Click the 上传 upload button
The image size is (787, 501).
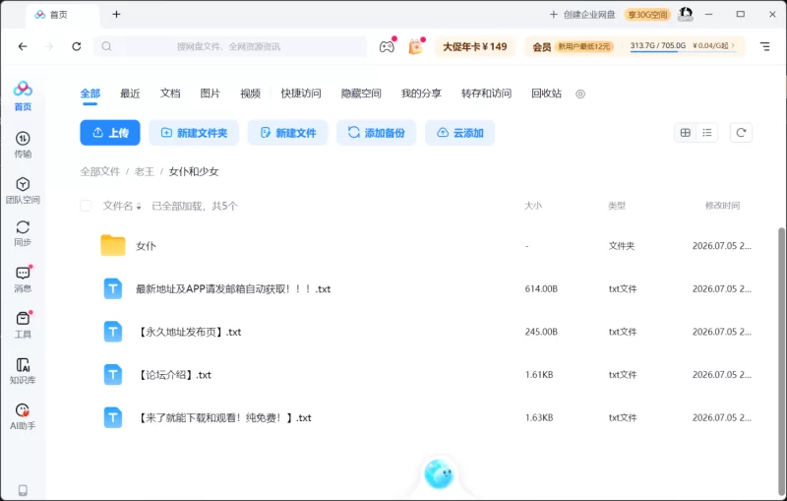(110, 133)
